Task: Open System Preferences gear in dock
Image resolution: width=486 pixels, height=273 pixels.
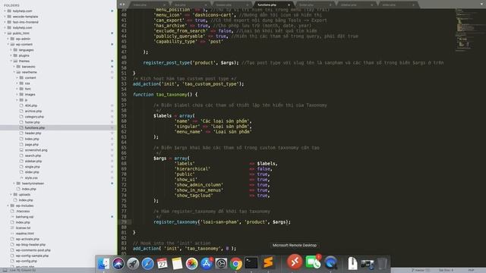Action: pos(221,263)
